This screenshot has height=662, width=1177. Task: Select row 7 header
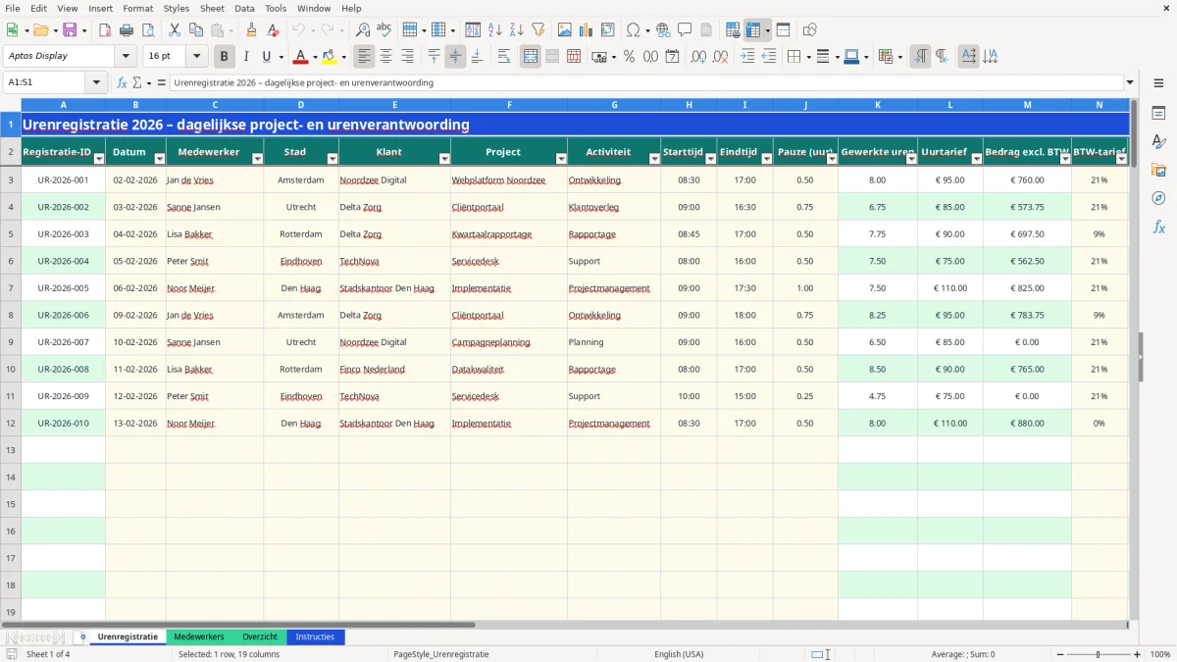pos(11,288)
